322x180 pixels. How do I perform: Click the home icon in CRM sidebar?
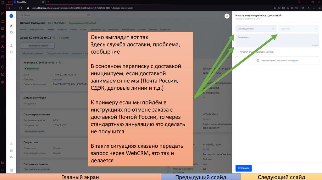(x=11, y=157)
